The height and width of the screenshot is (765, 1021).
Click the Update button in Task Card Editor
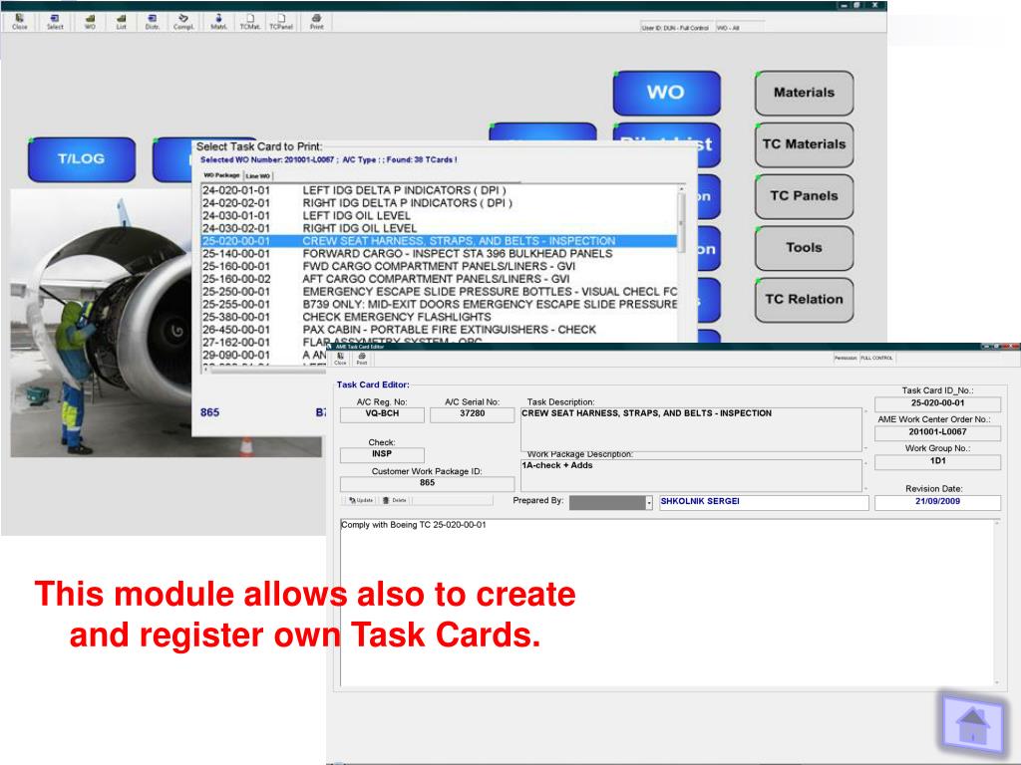pos(361,500)
